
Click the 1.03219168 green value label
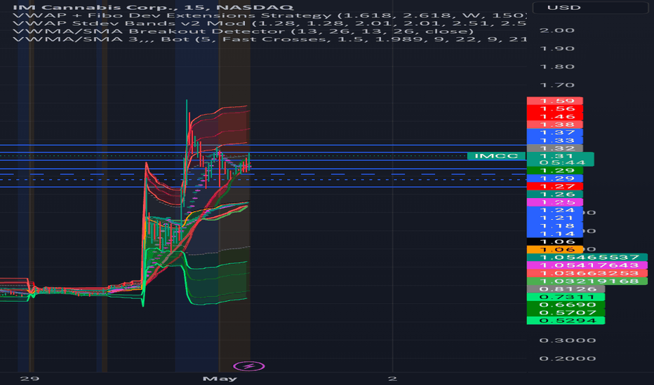(x=587, y=281)
